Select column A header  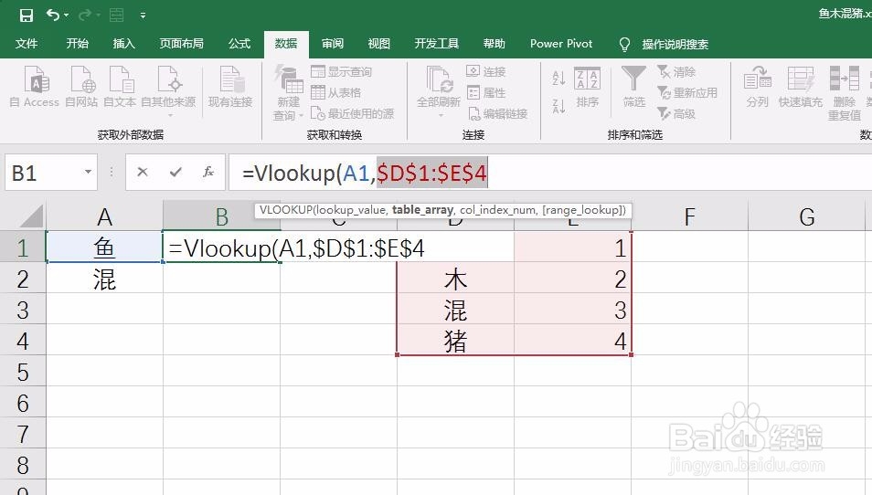coord(104,216)
